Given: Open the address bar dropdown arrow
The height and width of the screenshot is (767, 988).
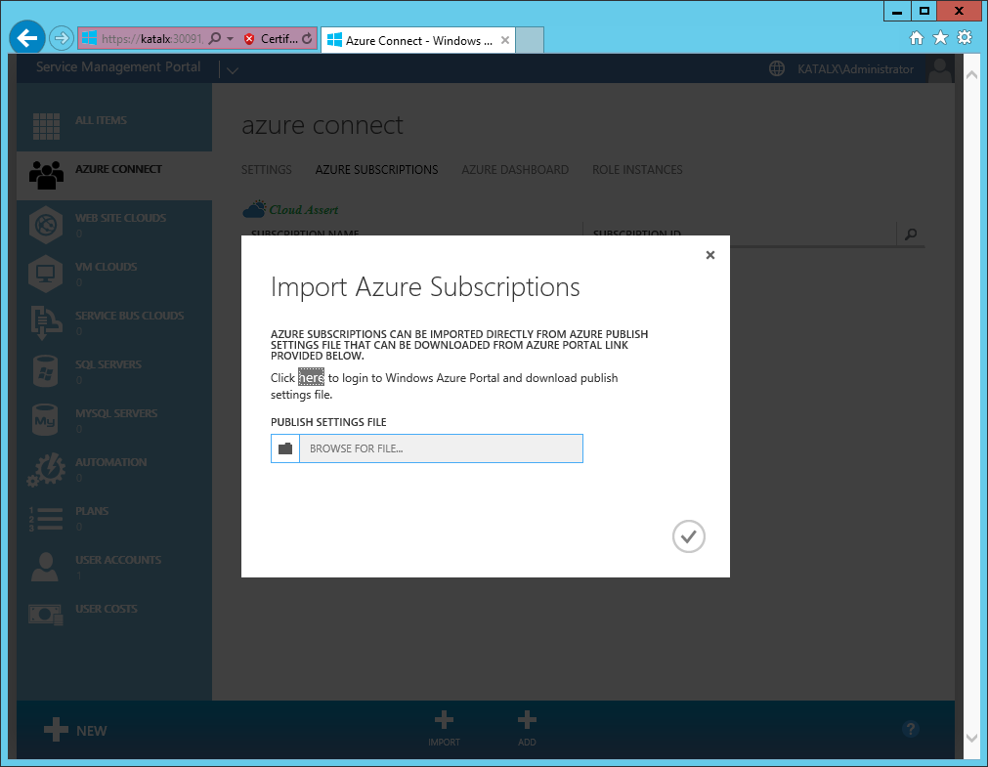Looking at the screenshot, I should tap(230, 38).
